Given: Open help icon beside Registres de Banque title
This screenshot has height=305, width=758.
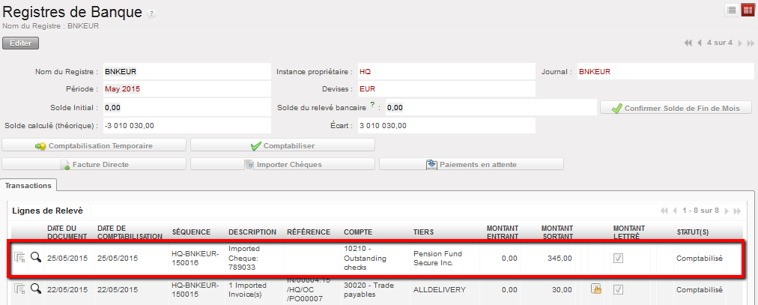Looking at the screenshot, I should click(151, 13).
